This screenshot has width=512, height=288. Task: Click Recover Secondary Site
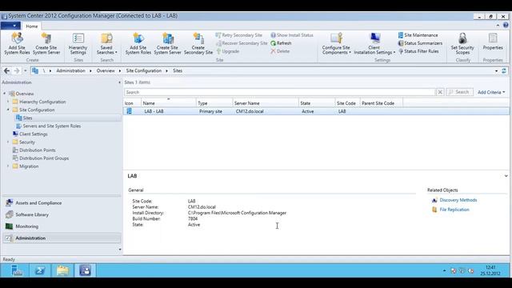[242, 43]
